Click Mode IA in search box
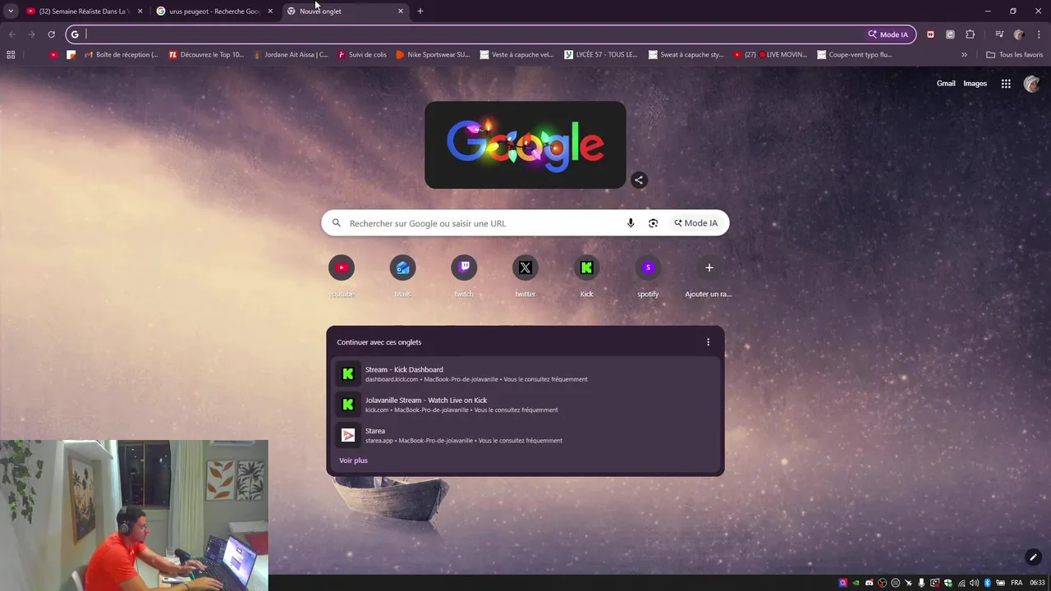This screenshot has height=591, width=1051. 696,223
